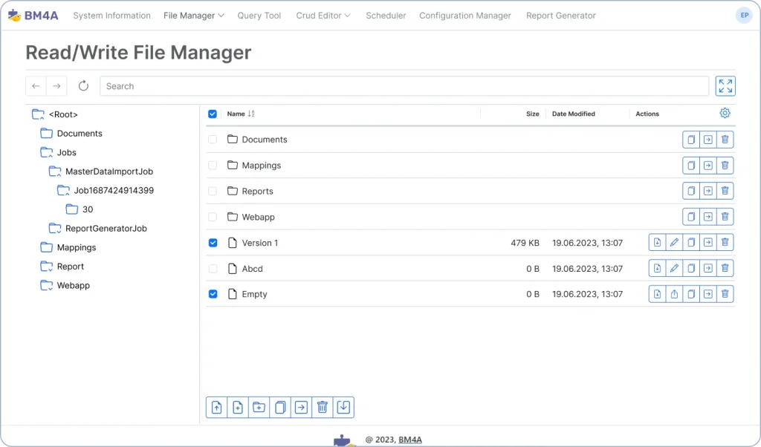The height and width of the screenshot is (447, 761).
Task: Expand ReportGeneratorJob folder in tree
Action: pyautogui.click(x=55, y=228)
